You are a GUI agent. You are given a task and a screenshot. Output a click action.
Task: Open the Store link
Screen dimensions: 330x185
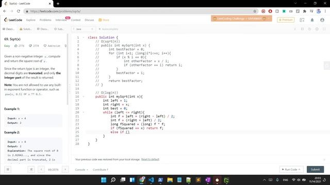point(104,20)
